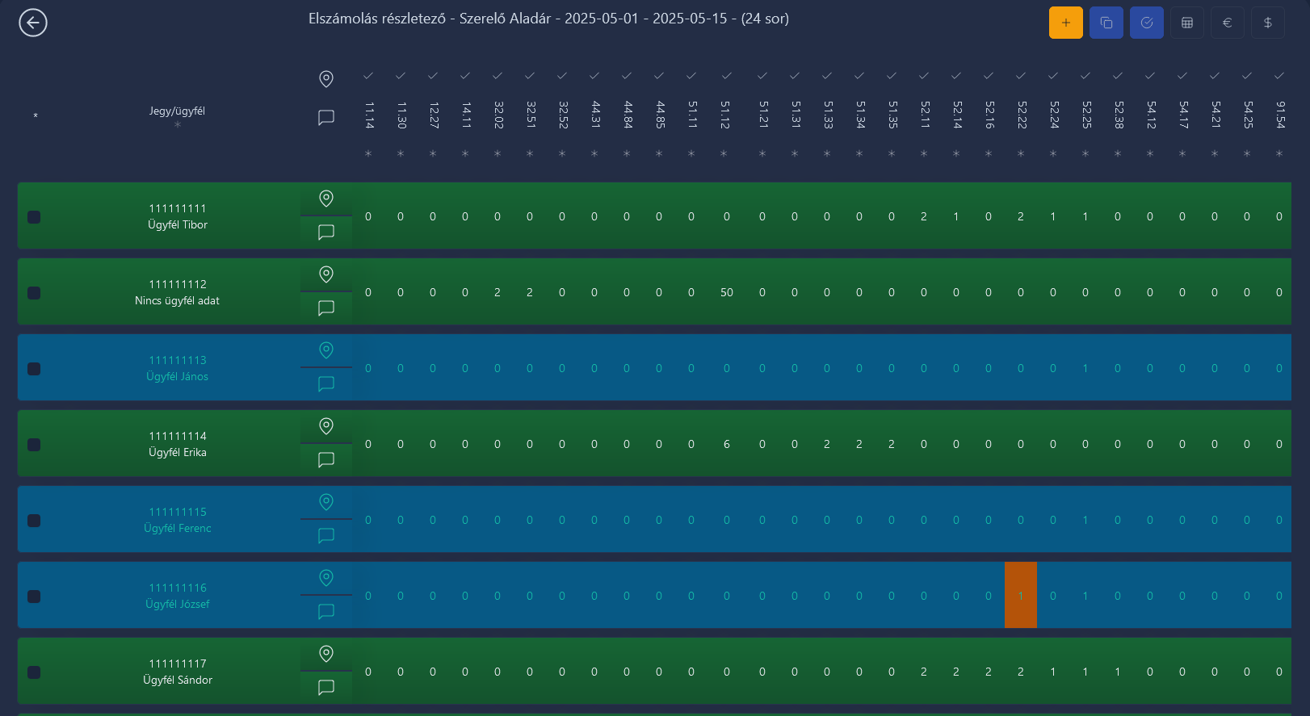The width and height of the screenshot is (1310, 716).
Task: Click the comment bubble icon in the header
Action: (326, 117)
